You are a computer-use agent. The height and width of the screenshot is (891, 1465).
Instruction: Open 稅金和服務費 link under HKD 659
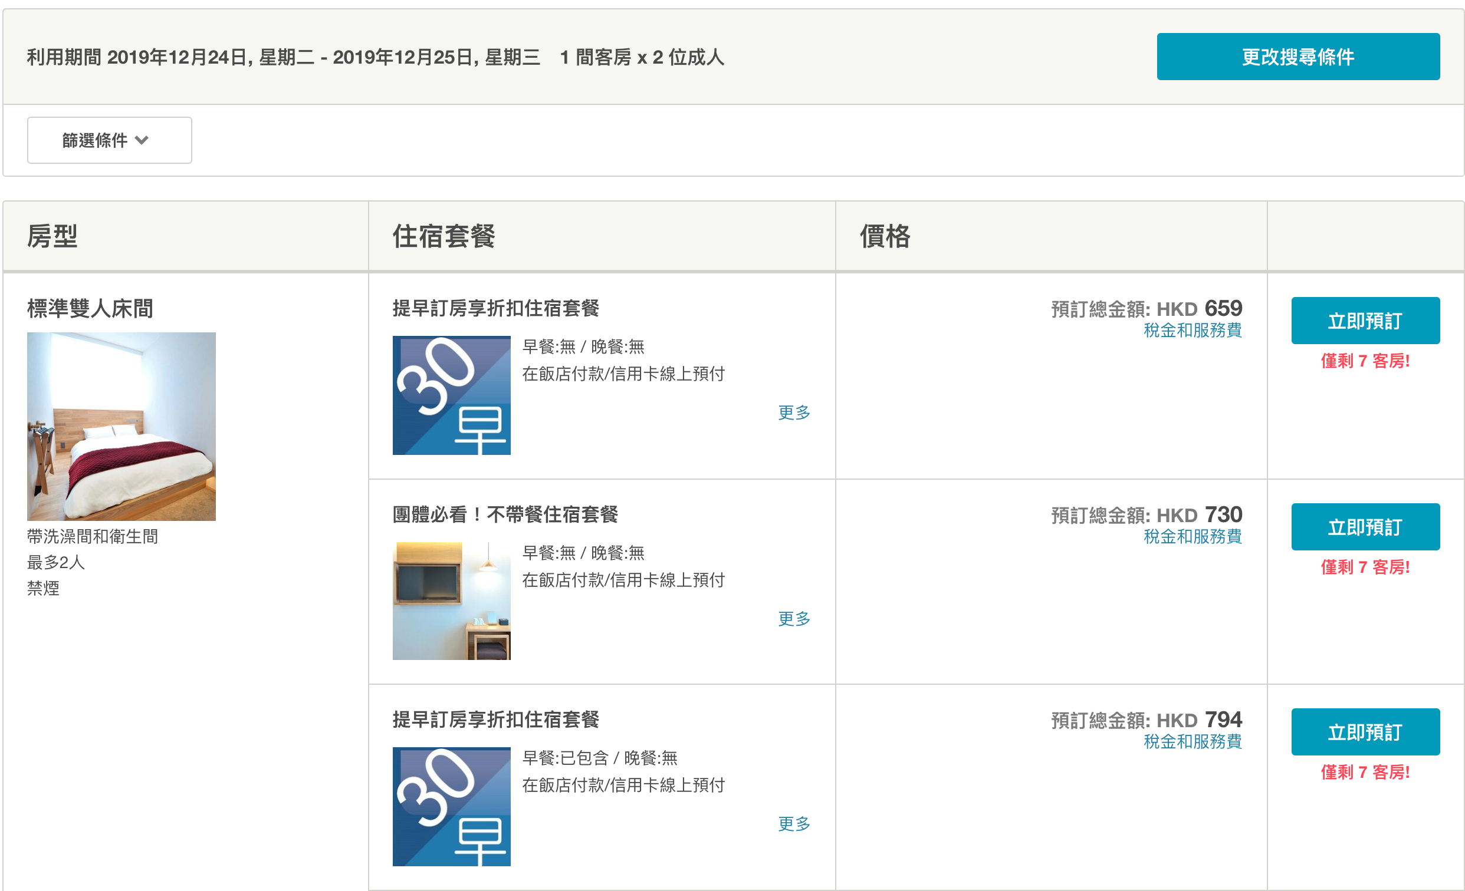pos(1192,330)
